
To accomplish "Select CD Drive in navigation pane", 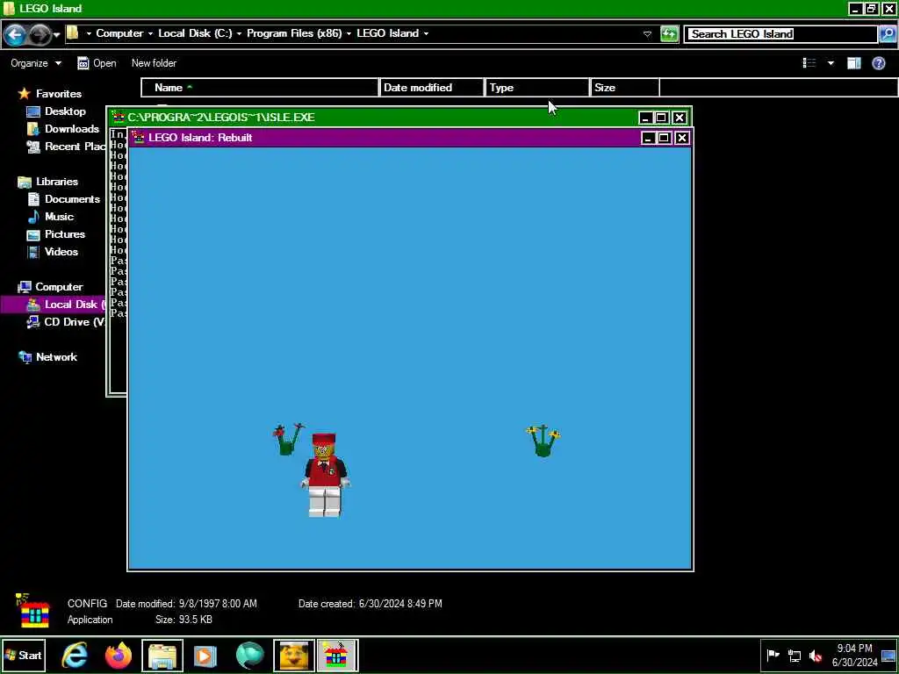I will coord(66,321).
